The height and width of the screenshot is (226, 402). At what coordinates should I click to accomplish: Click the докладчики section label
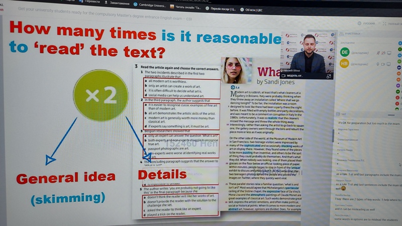347,43
